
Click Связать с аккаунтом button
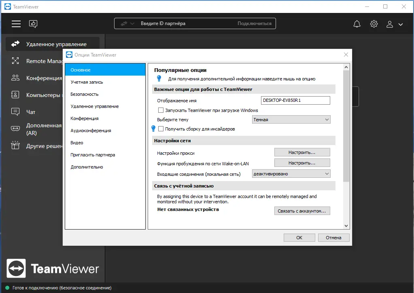pos(302,211)
